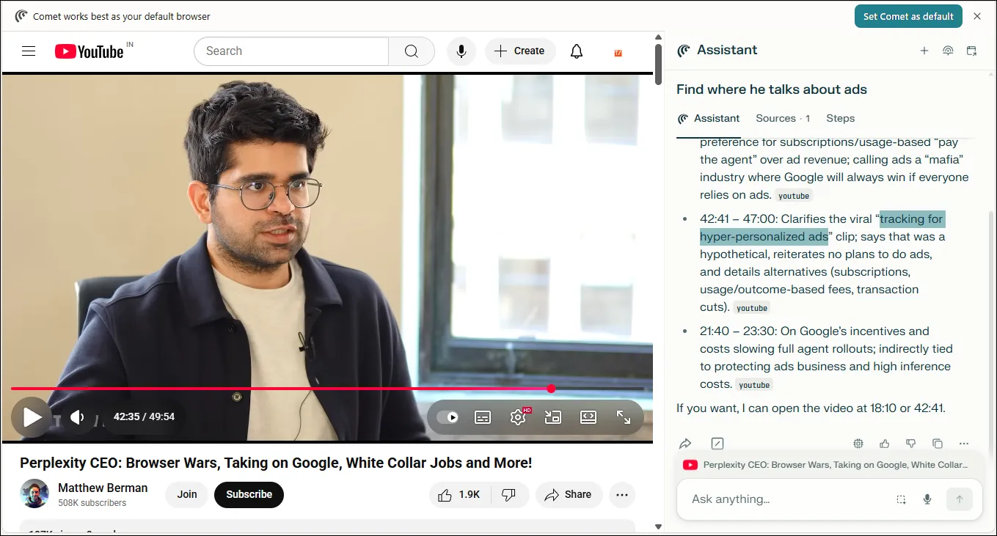Screen dimensions: 997x536
Task: Click the region-capture icon in the Ask anything bar
Action: [901, 499]
